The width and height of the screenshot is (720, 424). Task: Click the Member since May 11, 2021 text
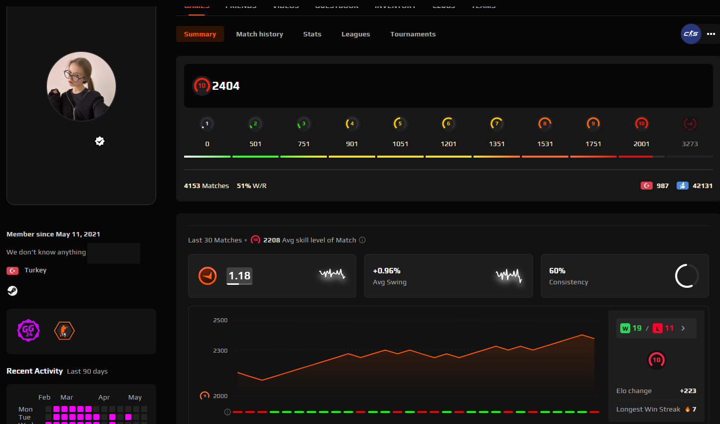pos(53,234)
